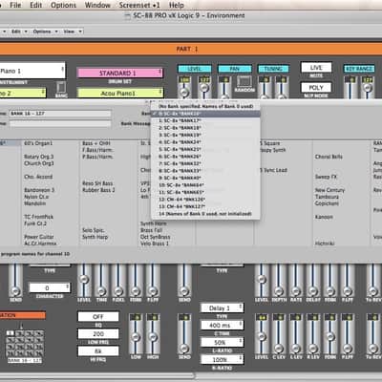Choose bank 12: CM-64 BNK126
The image size is (382, 382).
[205, 200]
